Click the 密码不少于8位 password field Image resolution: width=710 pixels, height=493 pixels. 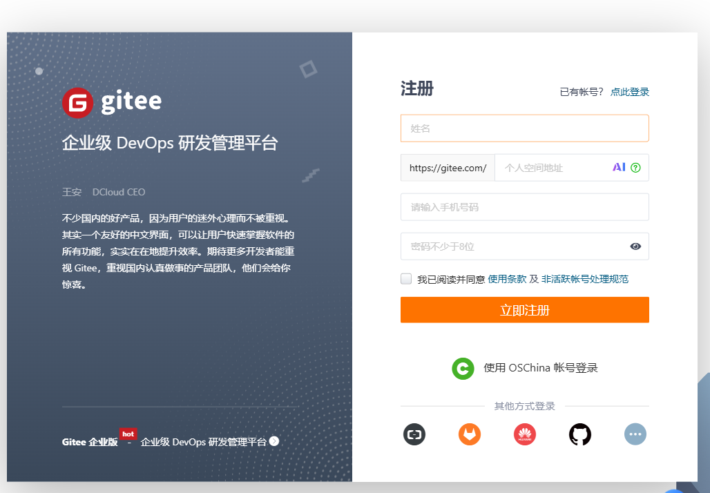tap(525, 246)
